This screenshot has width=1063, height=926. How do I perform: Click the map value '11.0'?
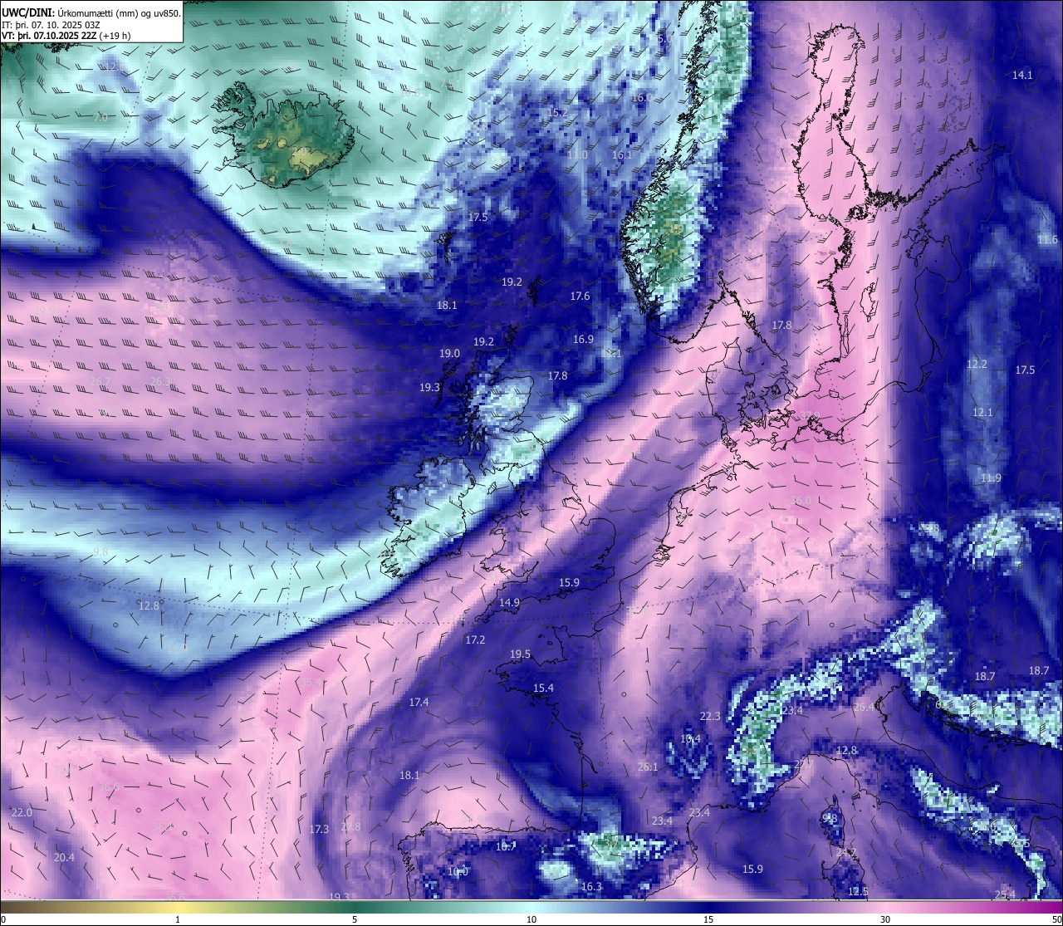[x=577, y=154]
